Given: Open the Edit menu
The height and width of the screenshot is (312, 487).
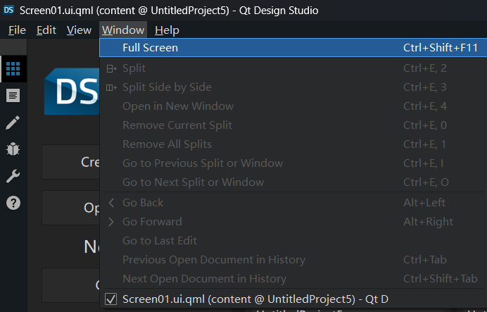Looking at the screenshot, I should click(46, 30).
